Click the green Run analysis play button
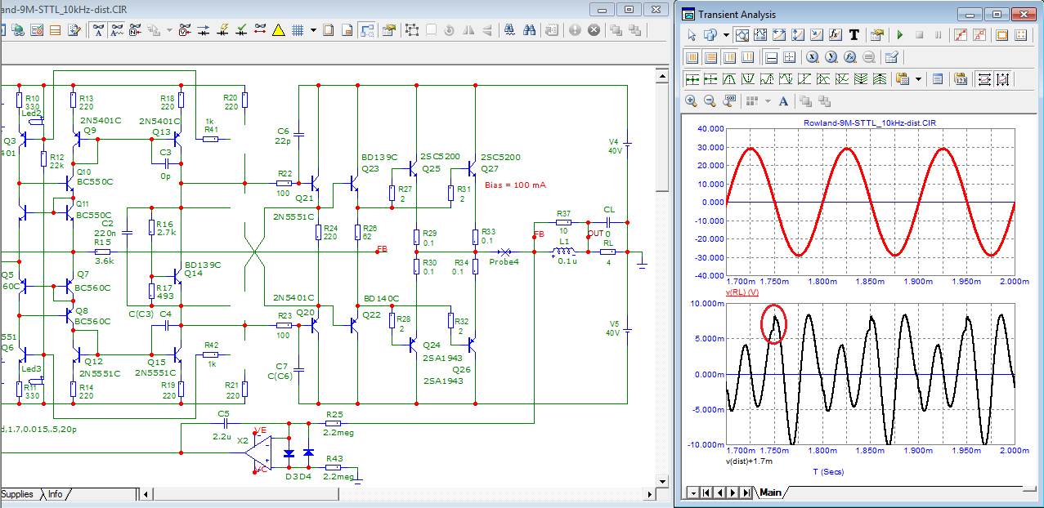This screenshot has width=1044, height=508. [899, 35]
